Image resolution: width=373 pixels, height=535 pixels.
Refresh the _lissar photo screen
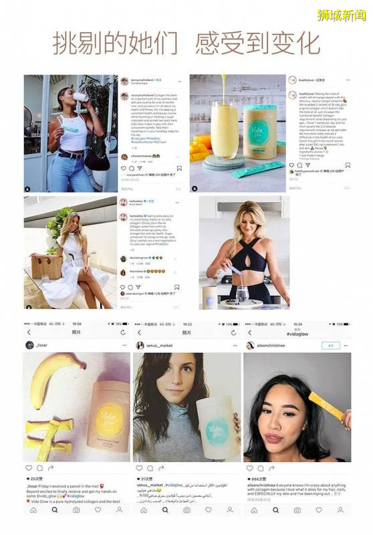pos(123,332)
